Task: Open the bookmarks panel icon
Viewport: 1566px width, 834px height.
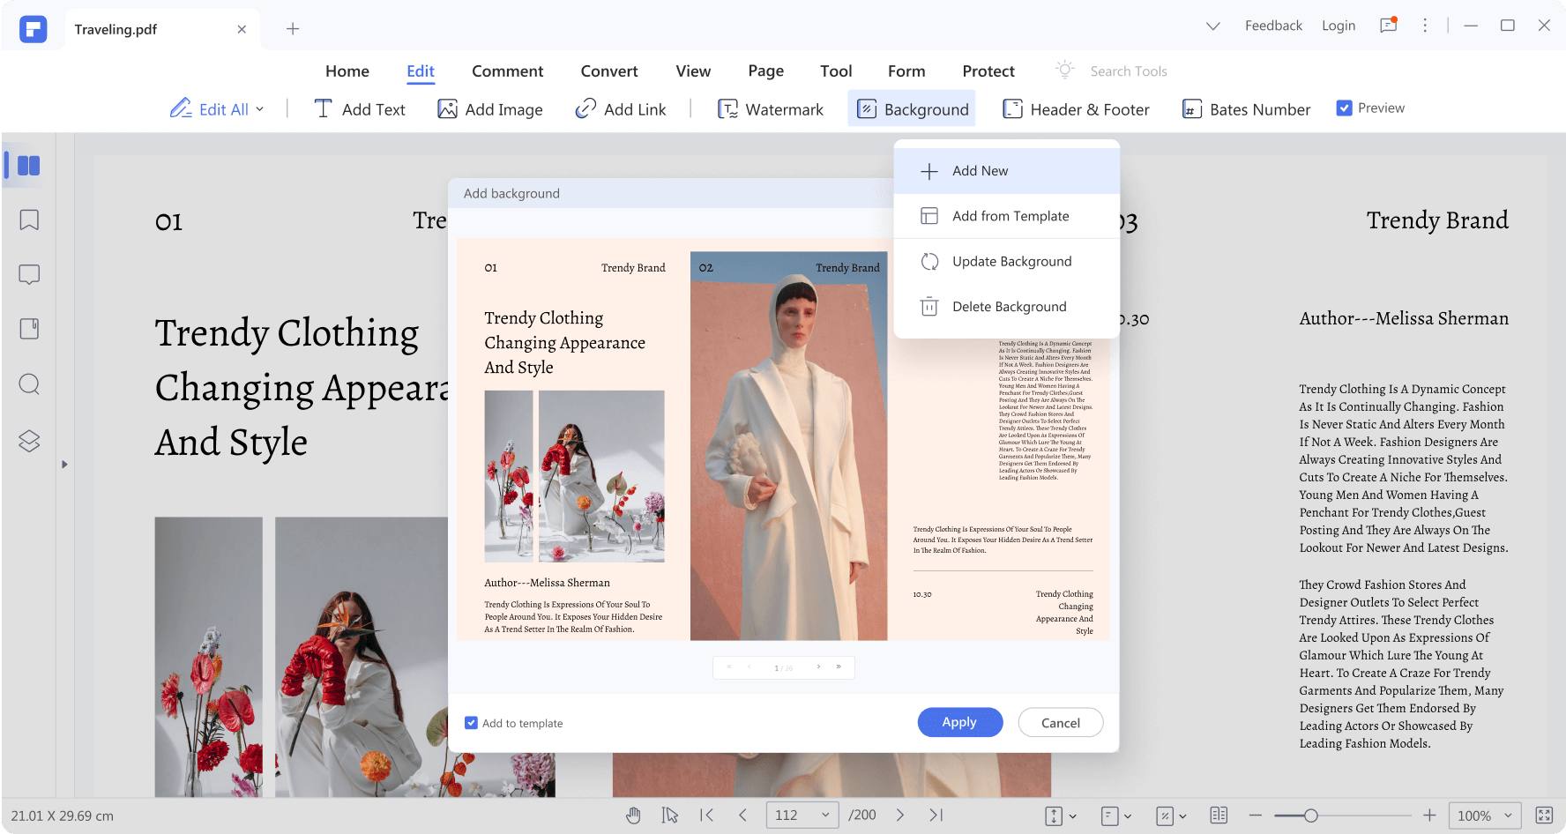Action: click(x=29, y=220)
